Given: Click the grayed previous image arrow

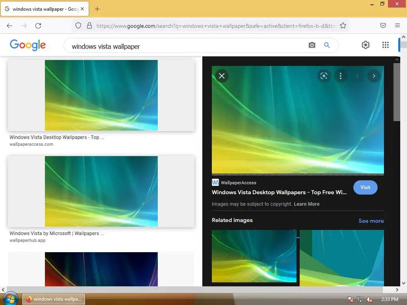Looking at the screenshot, I should coord(357,76).
